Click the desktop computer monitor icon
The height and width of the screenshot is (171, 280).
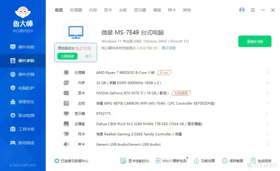coord(76,32)
